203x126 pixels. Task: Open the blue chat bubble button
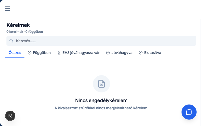[x=189, y=112]
